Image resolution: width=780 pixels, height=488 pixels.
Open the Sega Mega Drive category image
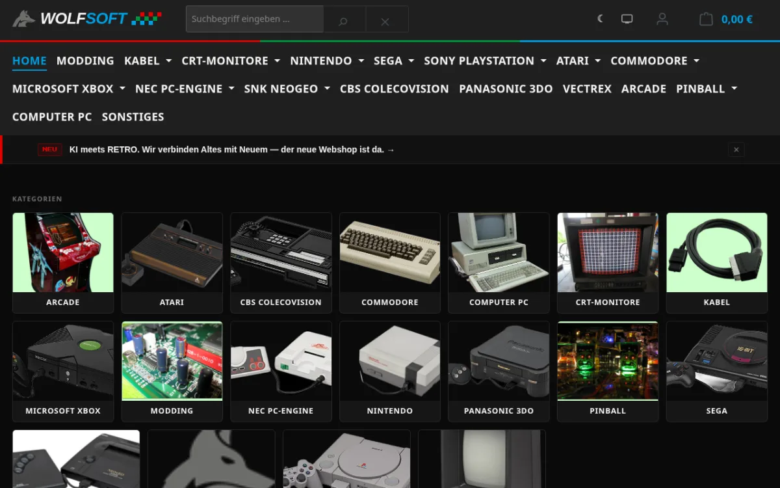717,361
